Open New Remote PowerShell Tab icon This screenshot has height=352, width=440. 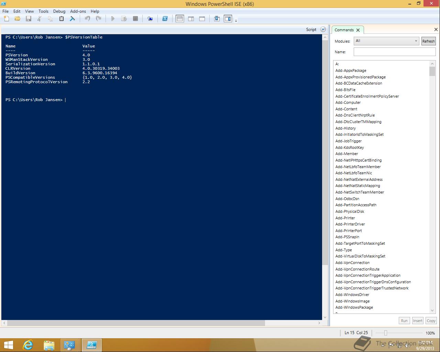(x=150, y=19)
